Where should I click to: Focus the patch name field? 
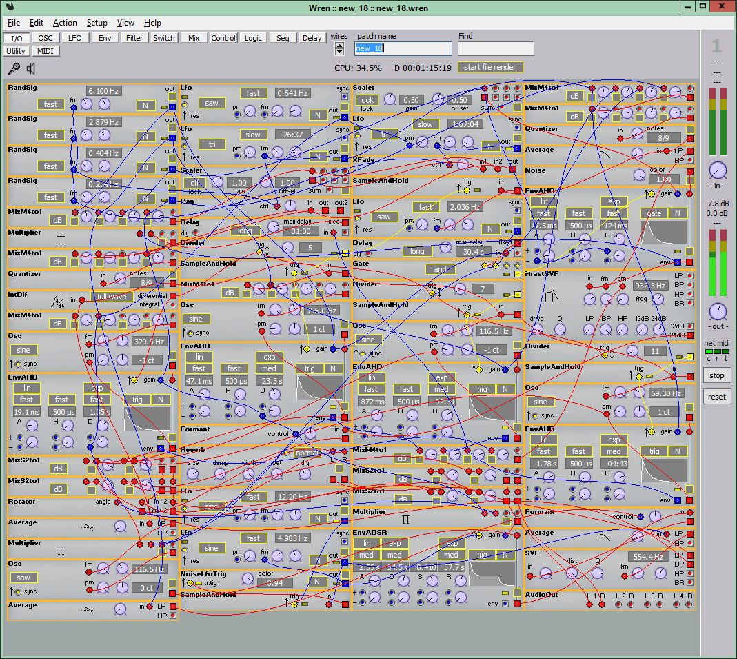[x=403, y=48]
